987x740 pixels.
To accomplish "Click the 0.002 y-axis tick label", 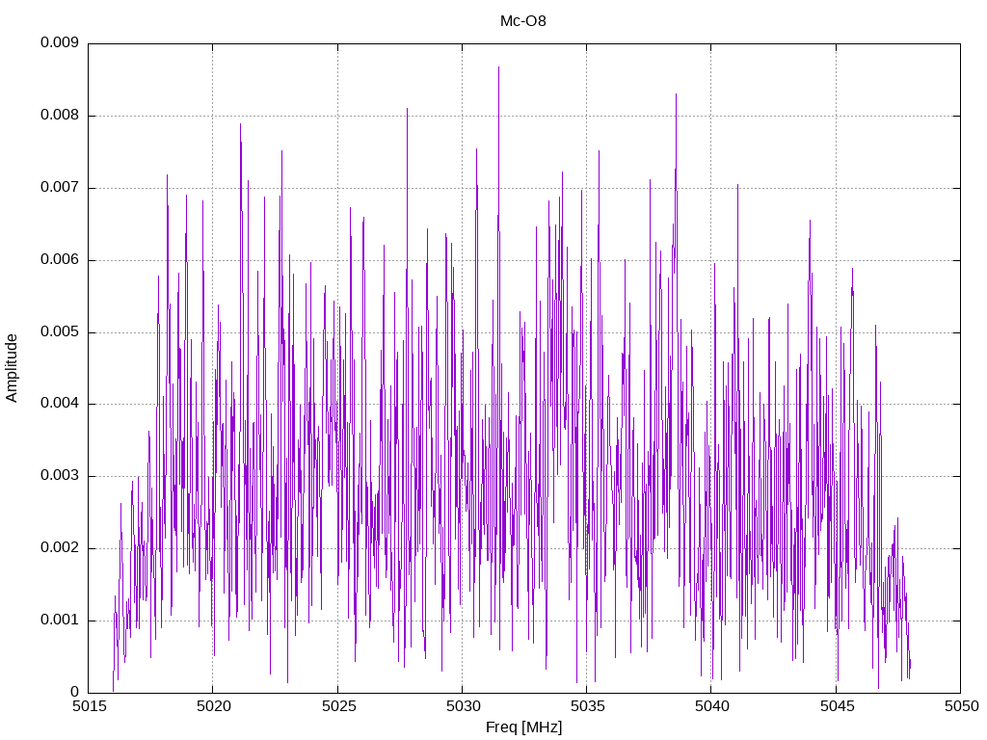I will coord(60,547).
